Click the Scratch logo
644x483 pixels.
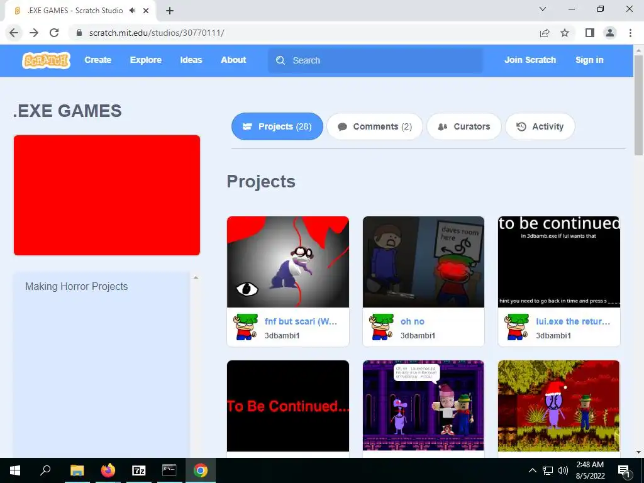(46, 60)
